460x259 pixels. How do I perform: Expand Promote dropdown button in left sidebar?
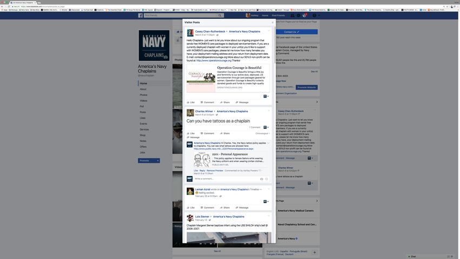pos(157,161)
